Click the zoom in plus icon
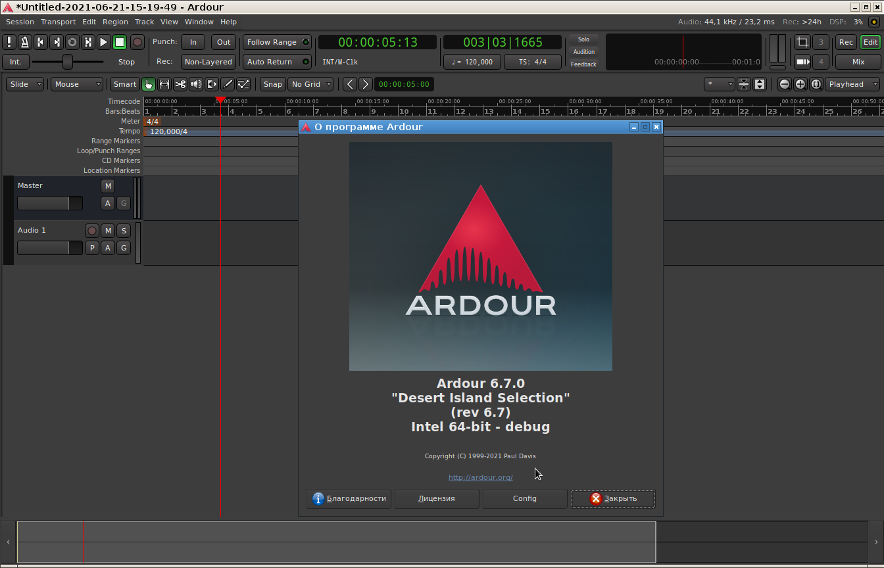This screenshot has width=884, height=568. 800,84
